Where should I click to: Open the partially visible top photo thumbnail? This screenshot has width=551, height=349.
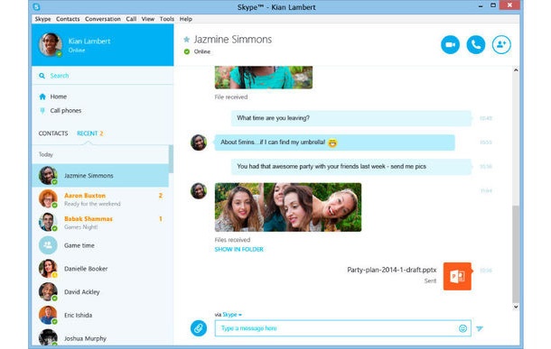pos(264,78)
